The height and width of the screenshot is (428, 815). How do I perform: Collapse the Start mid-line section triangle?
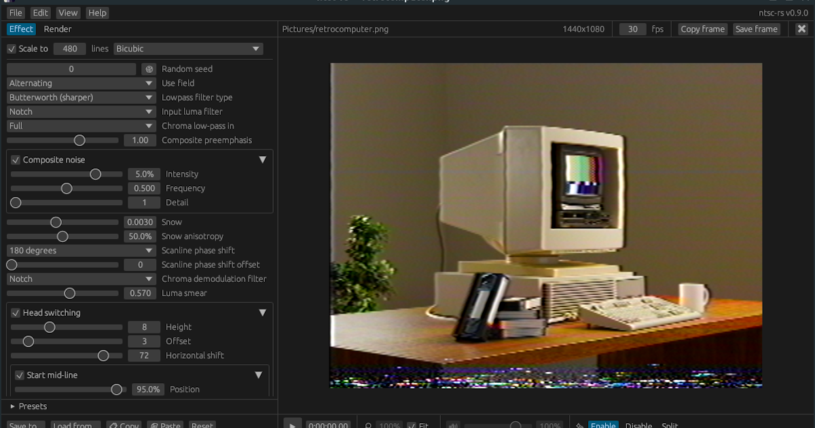[259, 375]
